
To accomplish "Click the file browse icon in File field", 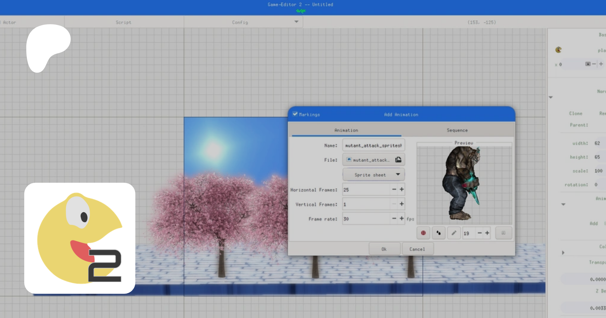I will pos(398,160).
